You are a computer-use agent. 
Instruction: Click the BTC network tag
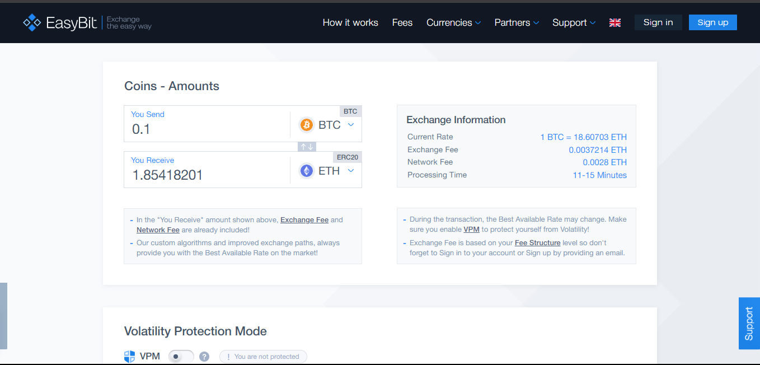pyautogui.click(x=350, y=111)
